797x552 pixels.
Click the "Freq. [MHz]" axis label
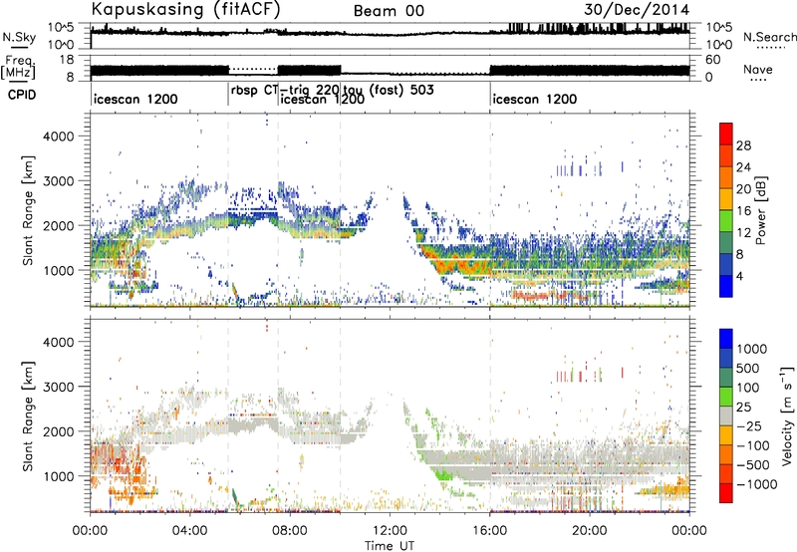point(18,68)
